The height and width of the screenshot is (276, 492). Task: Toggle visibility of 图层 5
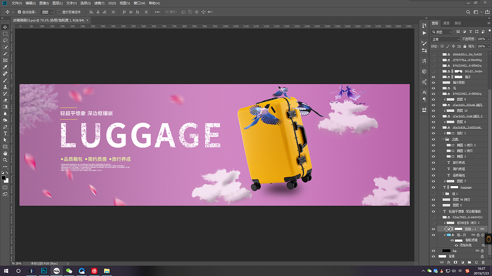[434, 205]
